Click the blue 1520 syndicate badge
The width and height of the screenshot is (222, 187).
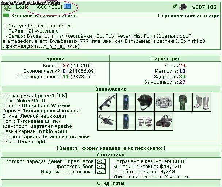coord(67,7)
